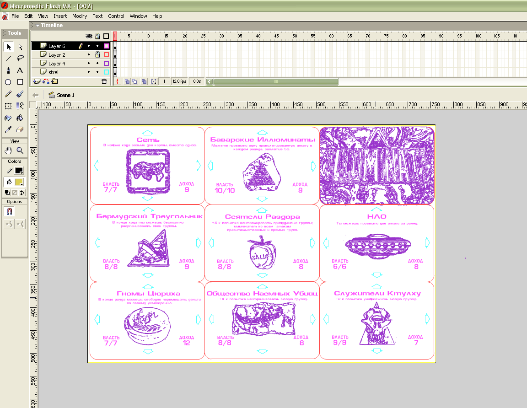
Task: Activate the Hand tool
Action: pos(9,150)
